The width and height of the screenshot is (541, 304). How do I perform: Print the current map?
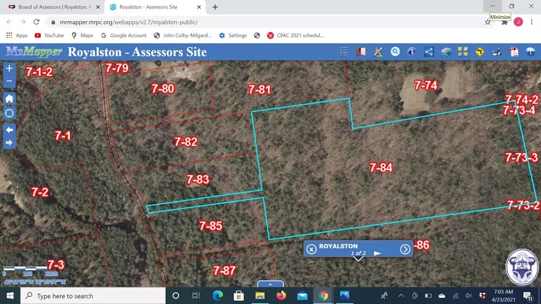(x=496, y=52)
